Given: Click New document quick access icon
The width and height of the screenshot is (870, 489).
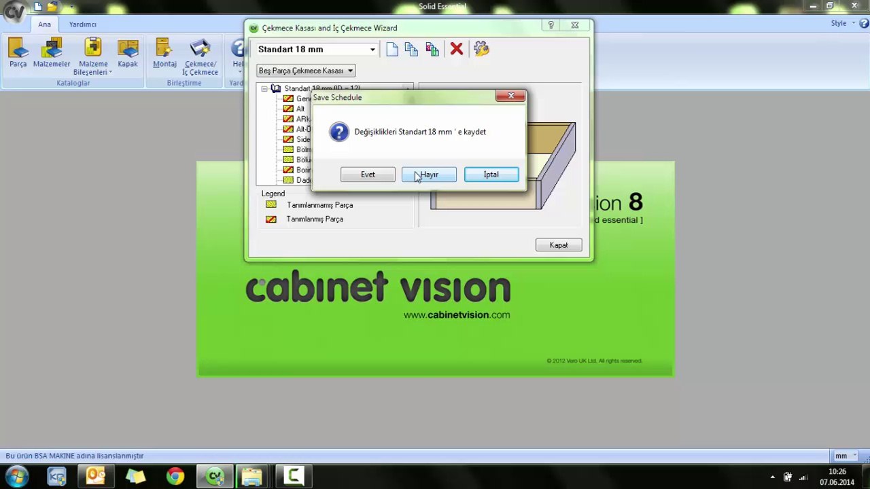Looking at the screenshot, I should 38,7.
